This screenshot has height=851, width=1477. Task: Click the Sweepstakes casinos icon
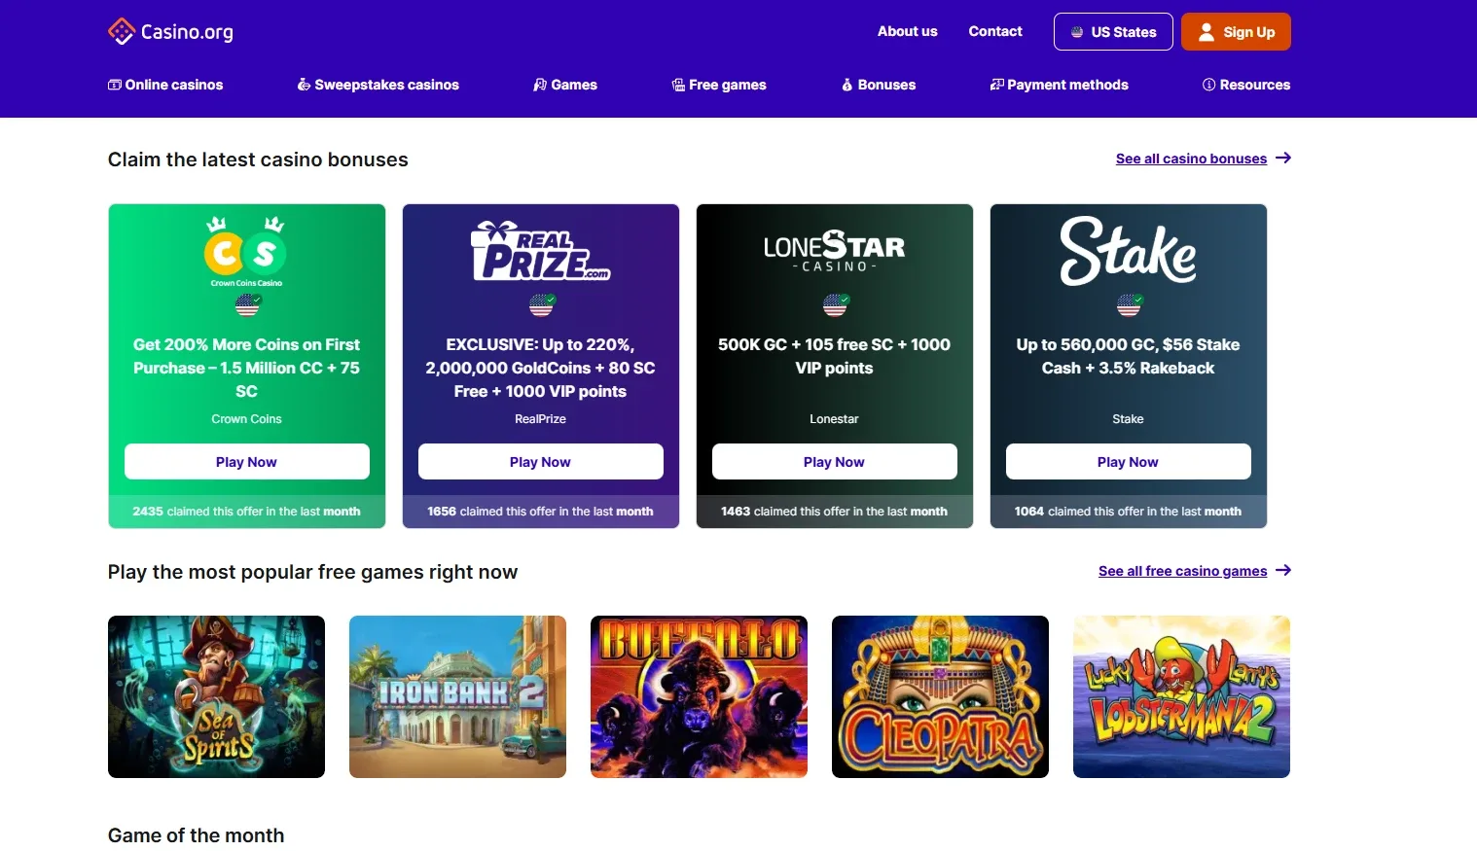click(x=303, y=85)
